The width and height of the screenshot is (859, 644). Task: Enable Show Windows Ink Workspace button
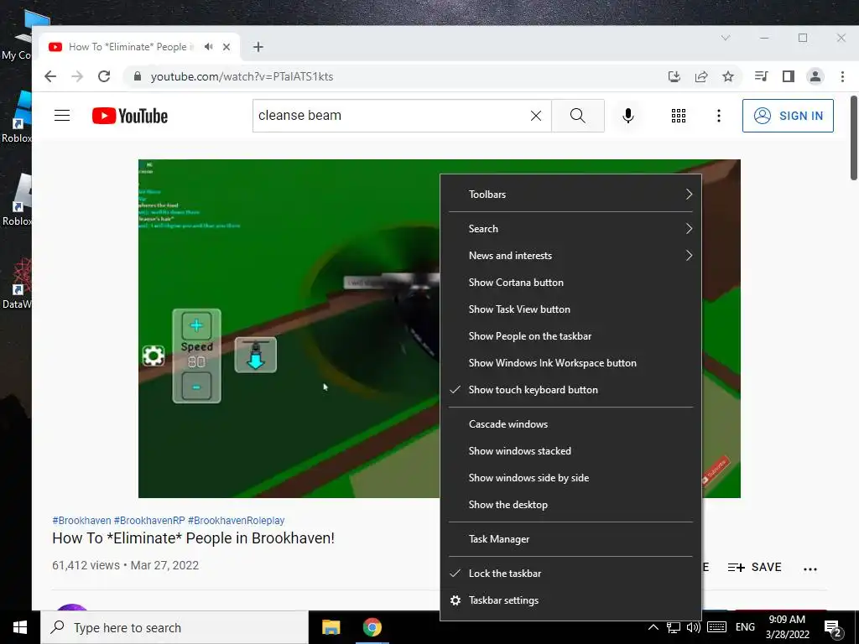tap(570, 363)
